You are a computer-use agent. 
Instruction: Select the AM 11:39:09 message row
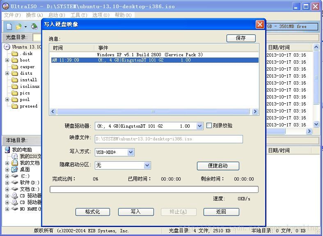(155, 60)
